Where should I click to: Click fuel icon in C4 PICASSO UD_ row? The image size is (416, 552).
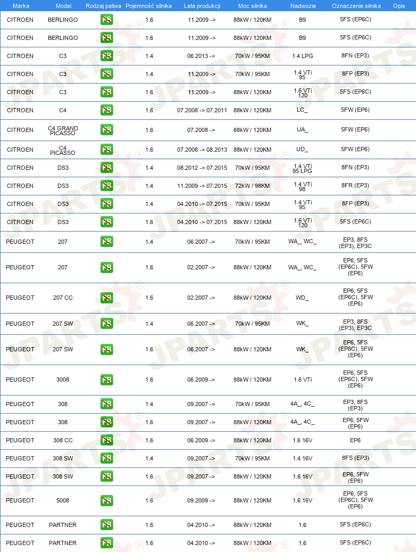click(106, 150)
